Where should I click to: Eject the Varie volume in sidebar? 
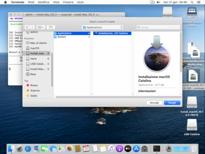[x=48, y=59]
